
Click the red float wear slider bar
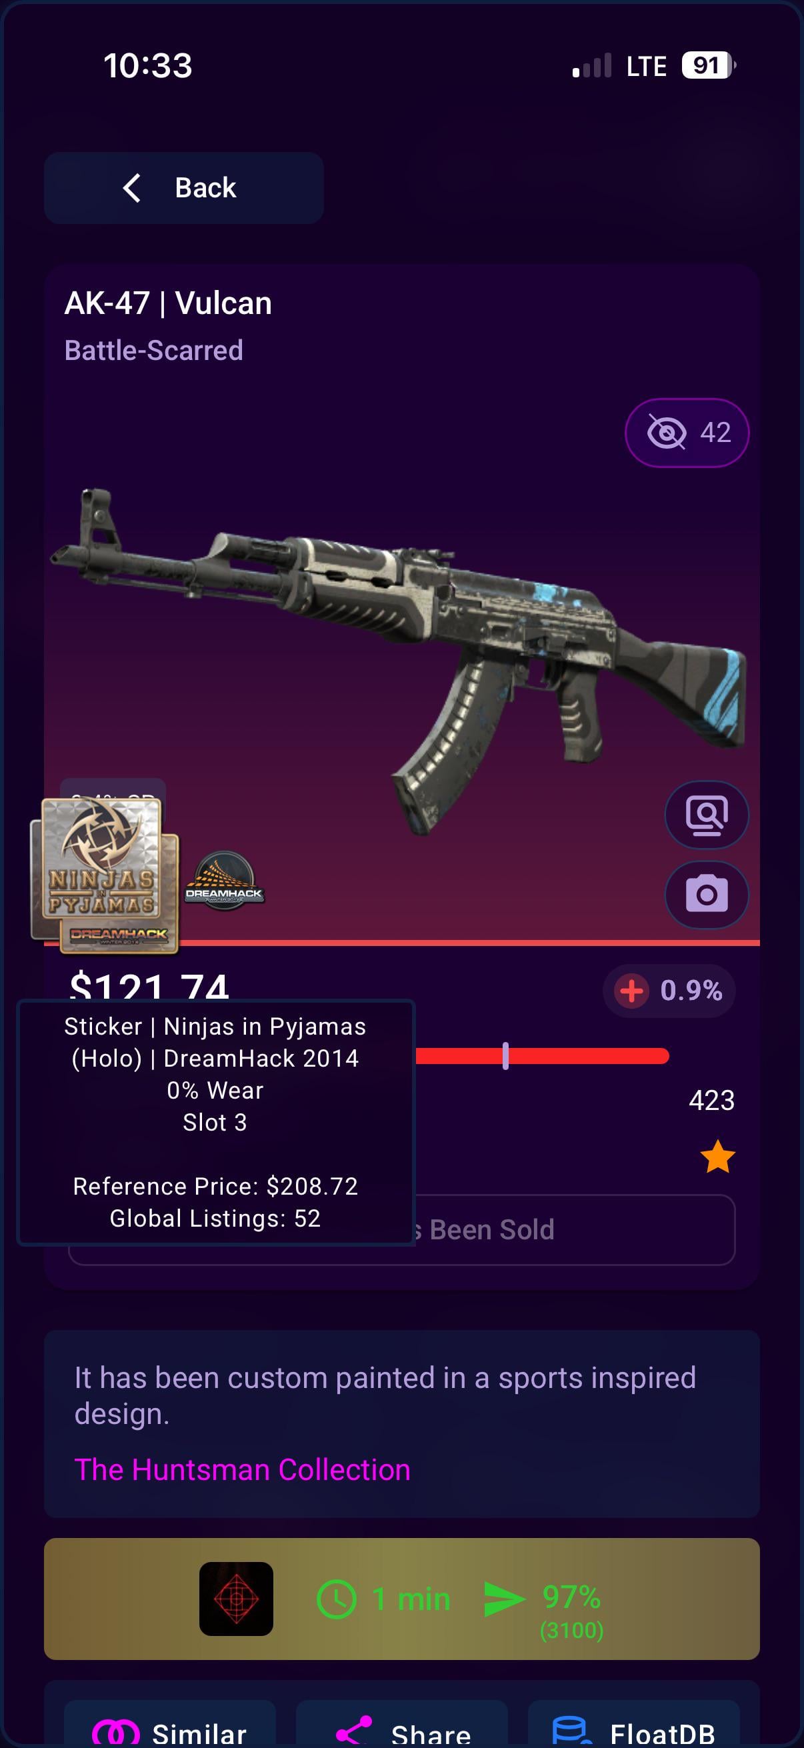541,1056
